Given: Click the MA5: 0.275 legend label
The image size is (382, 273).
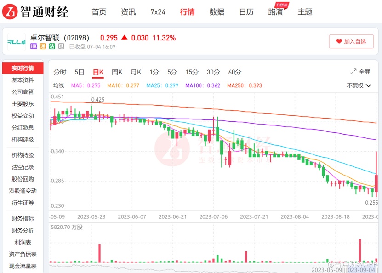Looking at the screenshot, I should [86, 85].
